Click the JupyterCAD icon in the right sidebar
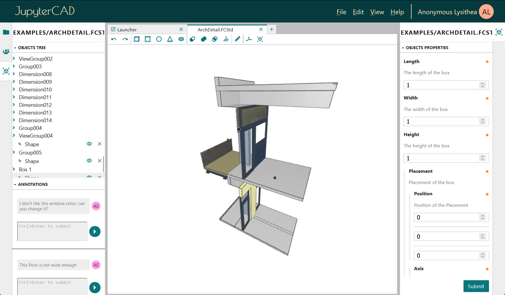This screenshot has height=295, width=505. [x=499, y=32]
